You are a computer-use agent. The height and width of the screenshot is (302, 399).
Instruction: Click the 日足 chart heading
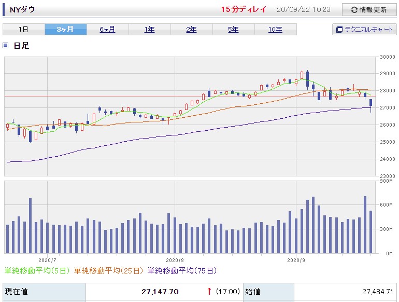[x=21, y=46]
